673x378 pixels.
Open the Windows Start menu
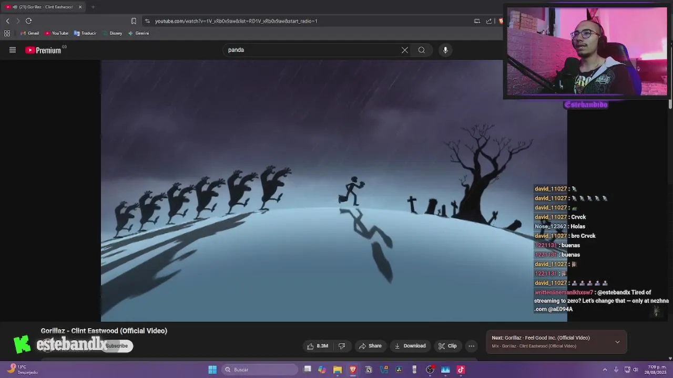tap(212, 370)
